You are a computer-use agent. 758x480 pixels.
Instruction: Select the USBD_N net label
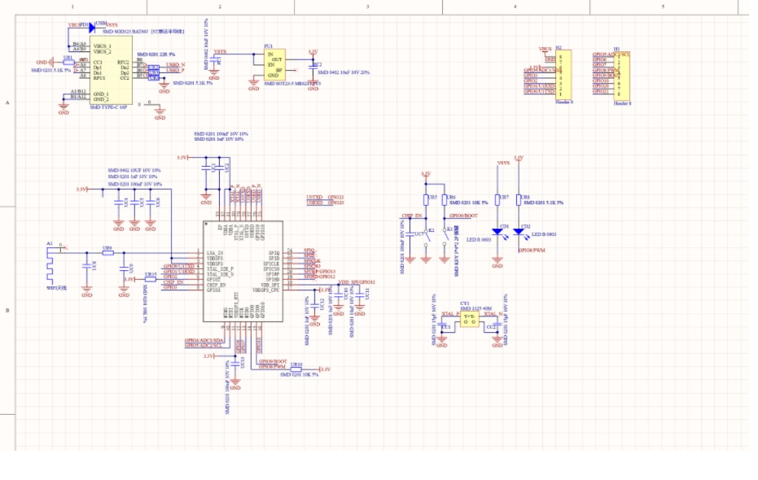click(175, 64)
